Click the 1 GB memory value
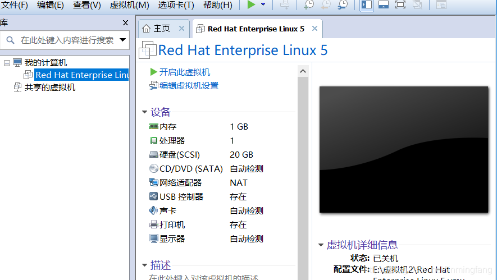Image resolution: width=497 pixels, height=280 pixels. point(239,127)
